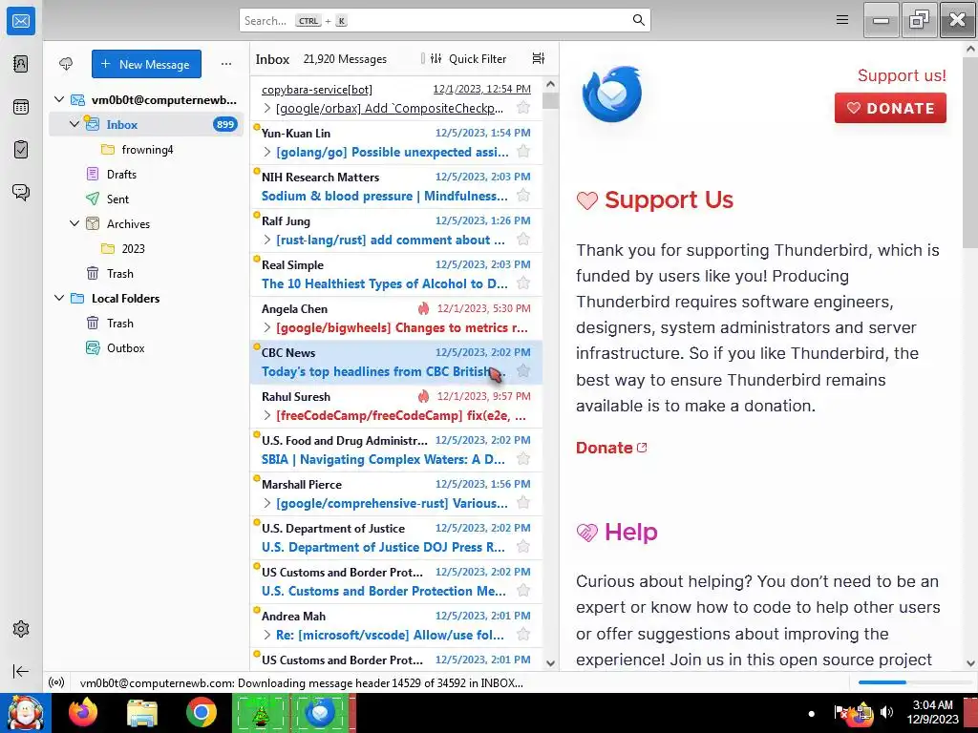Screen dimensions: 978x733
Task: Open the Thunderbird app menu
Action: (x=842, y=20)
